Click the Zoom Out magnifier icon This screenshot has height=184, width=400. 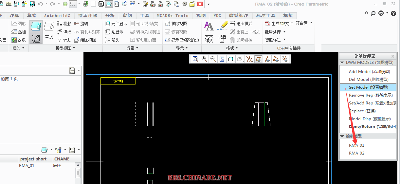tap(213, 59)
